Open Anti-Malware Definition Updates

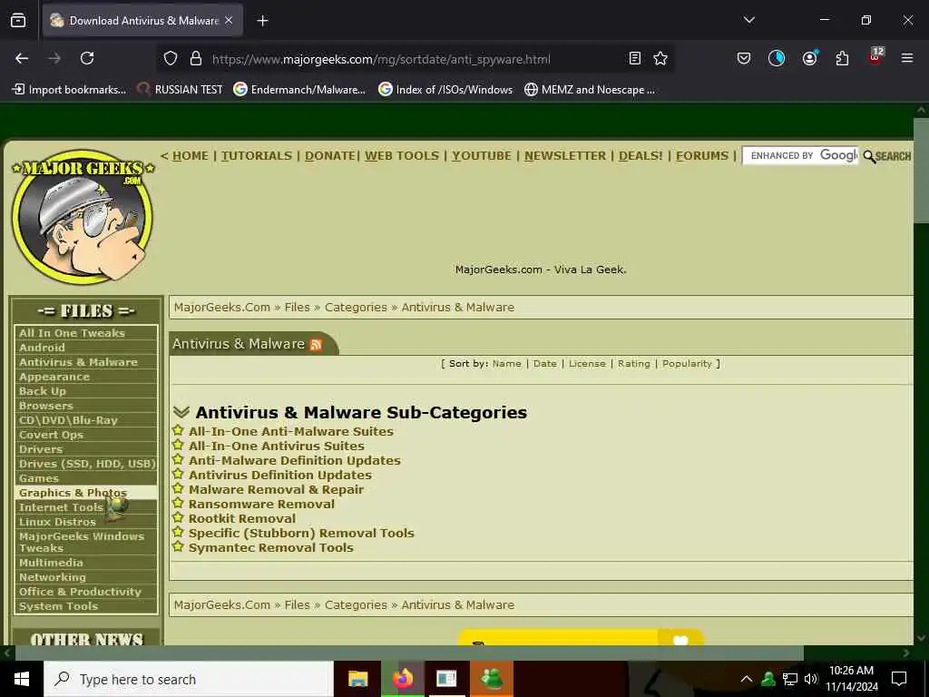295,460
